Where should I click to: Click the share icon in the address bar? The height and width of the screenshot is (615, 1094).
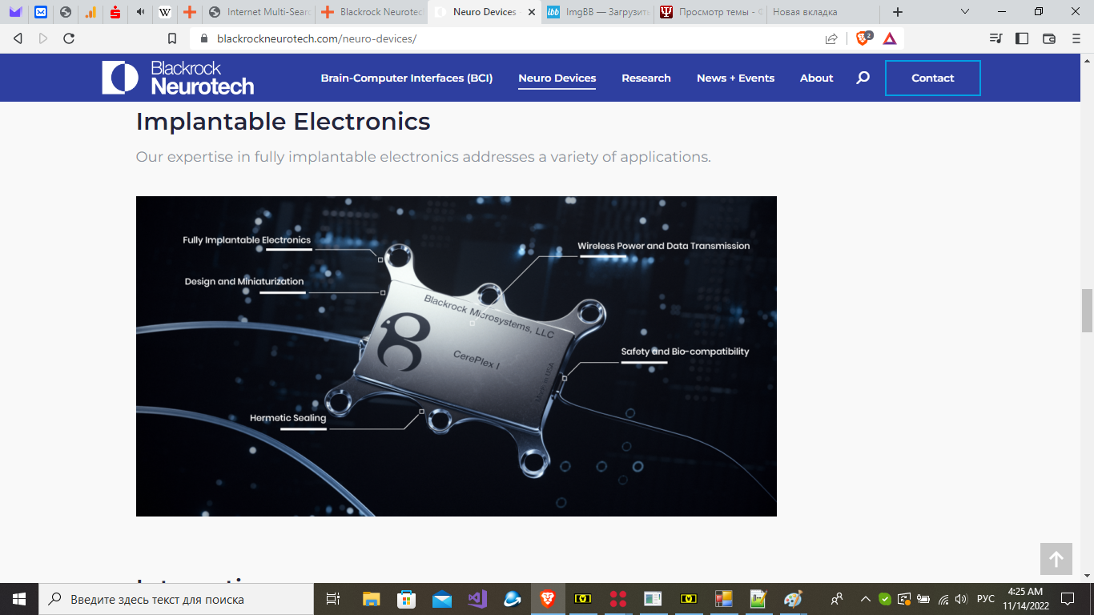[x=831, y=38]
